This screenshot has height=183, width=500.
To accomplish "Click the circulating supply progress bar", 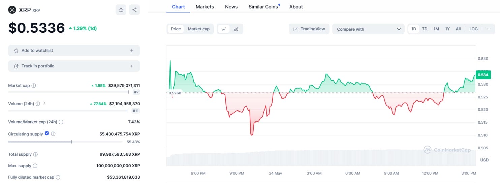I will [65, 142].
